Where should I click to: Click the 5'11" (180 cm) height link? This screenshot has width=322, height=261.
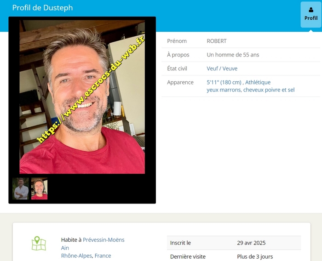tap(224, 82)
